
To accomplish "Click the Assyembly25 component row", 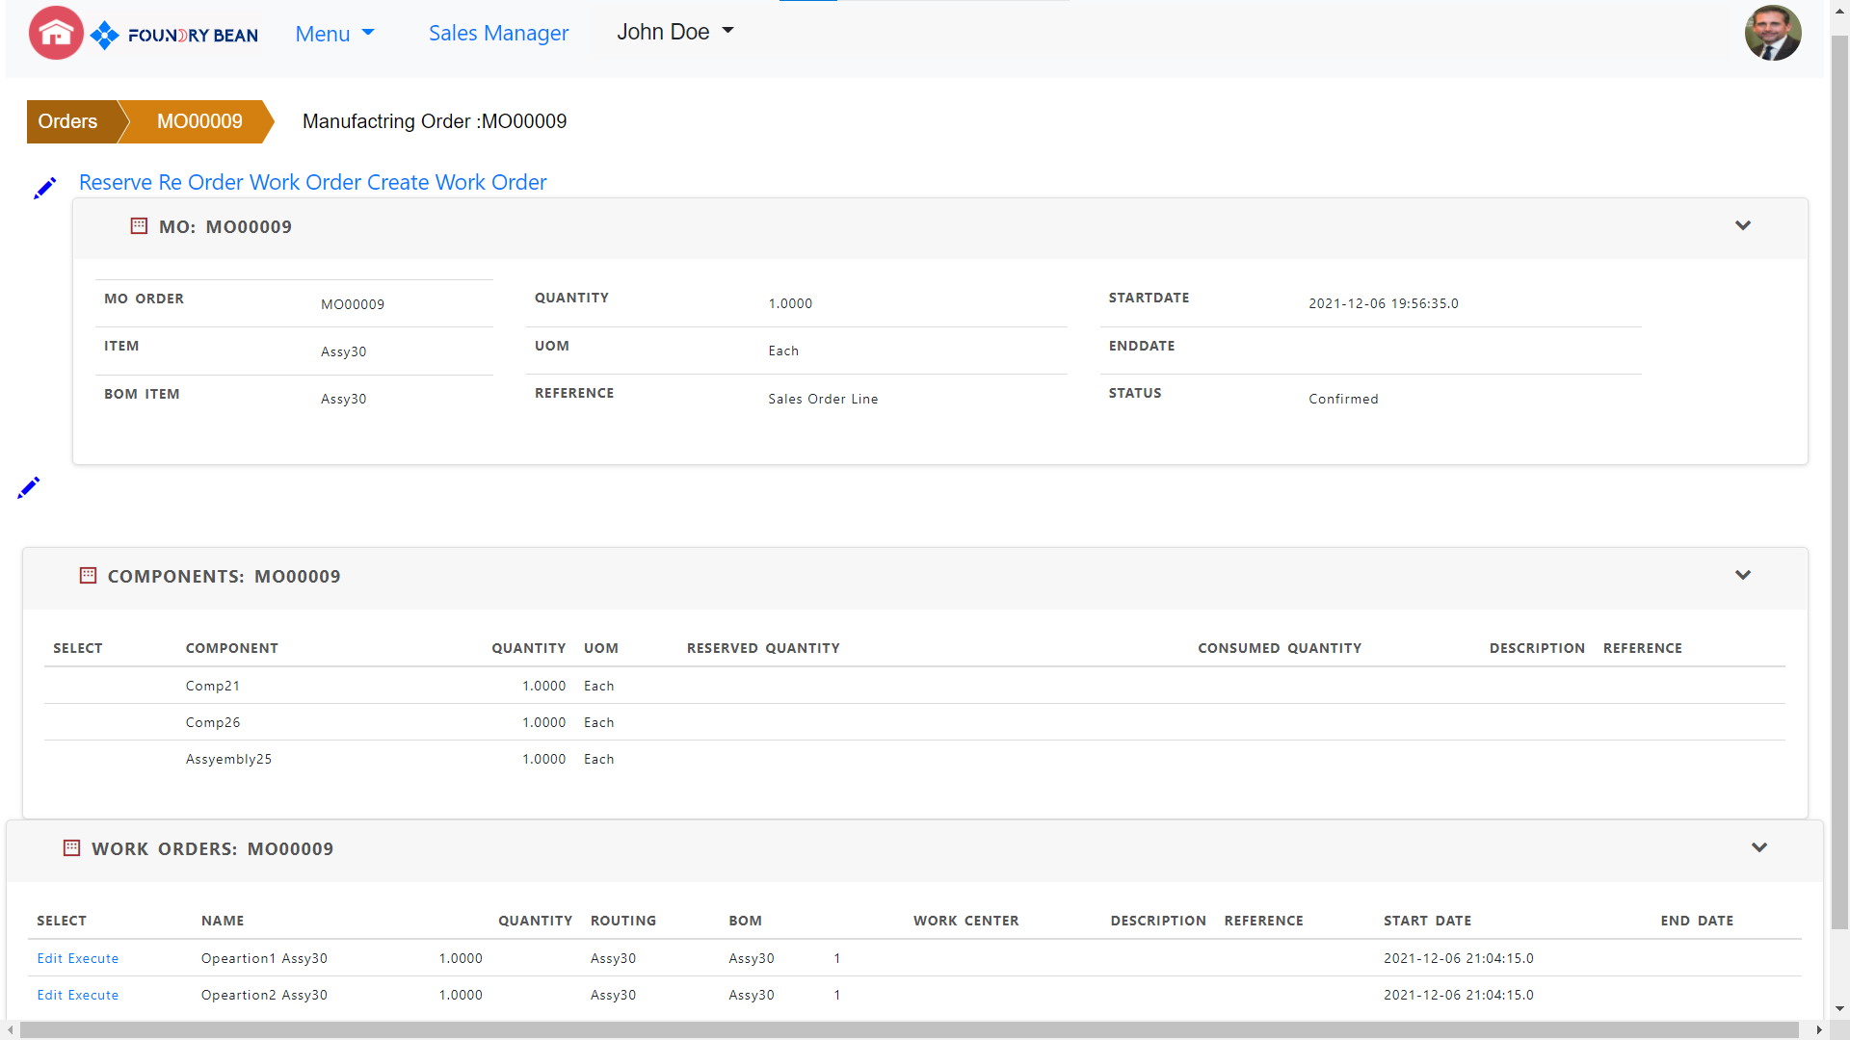I will [x=914, y=759].
